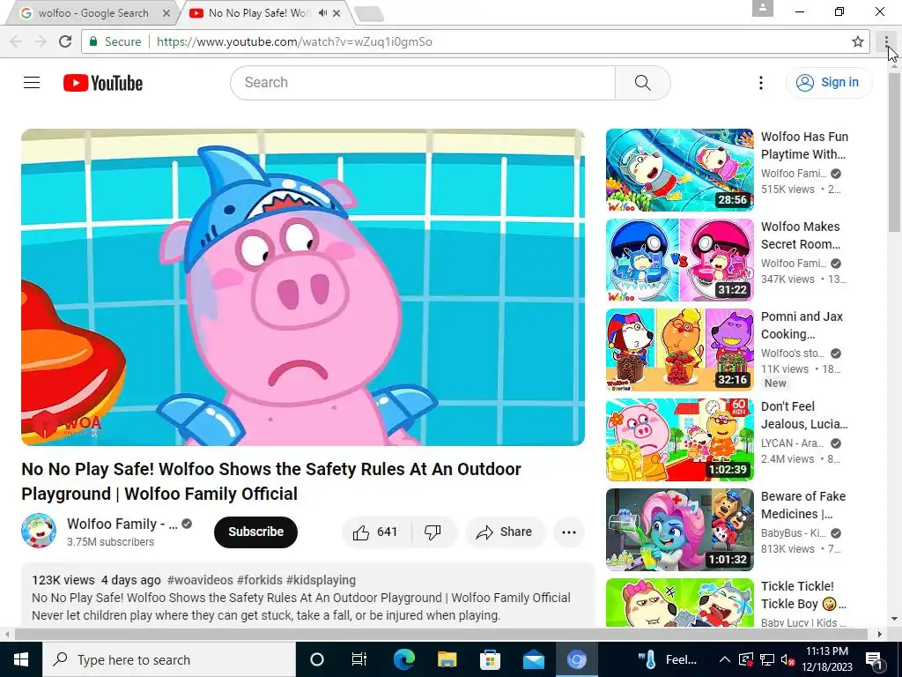This screenshot has height=677, width=902.
Task: Go to the YouTube home logo
Action: click(103, 83)
